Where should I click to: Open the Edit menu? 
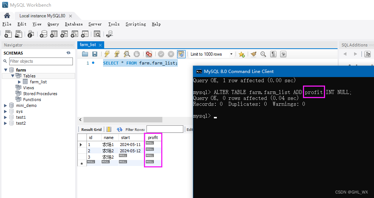[22, 24]
